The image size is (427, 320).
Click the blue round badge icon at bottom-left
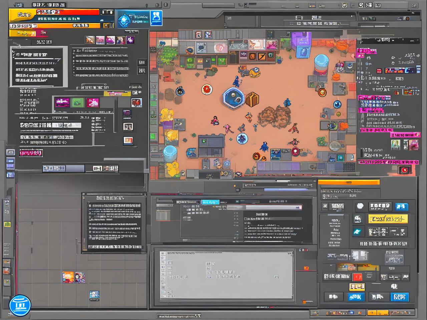pos(20,305)
